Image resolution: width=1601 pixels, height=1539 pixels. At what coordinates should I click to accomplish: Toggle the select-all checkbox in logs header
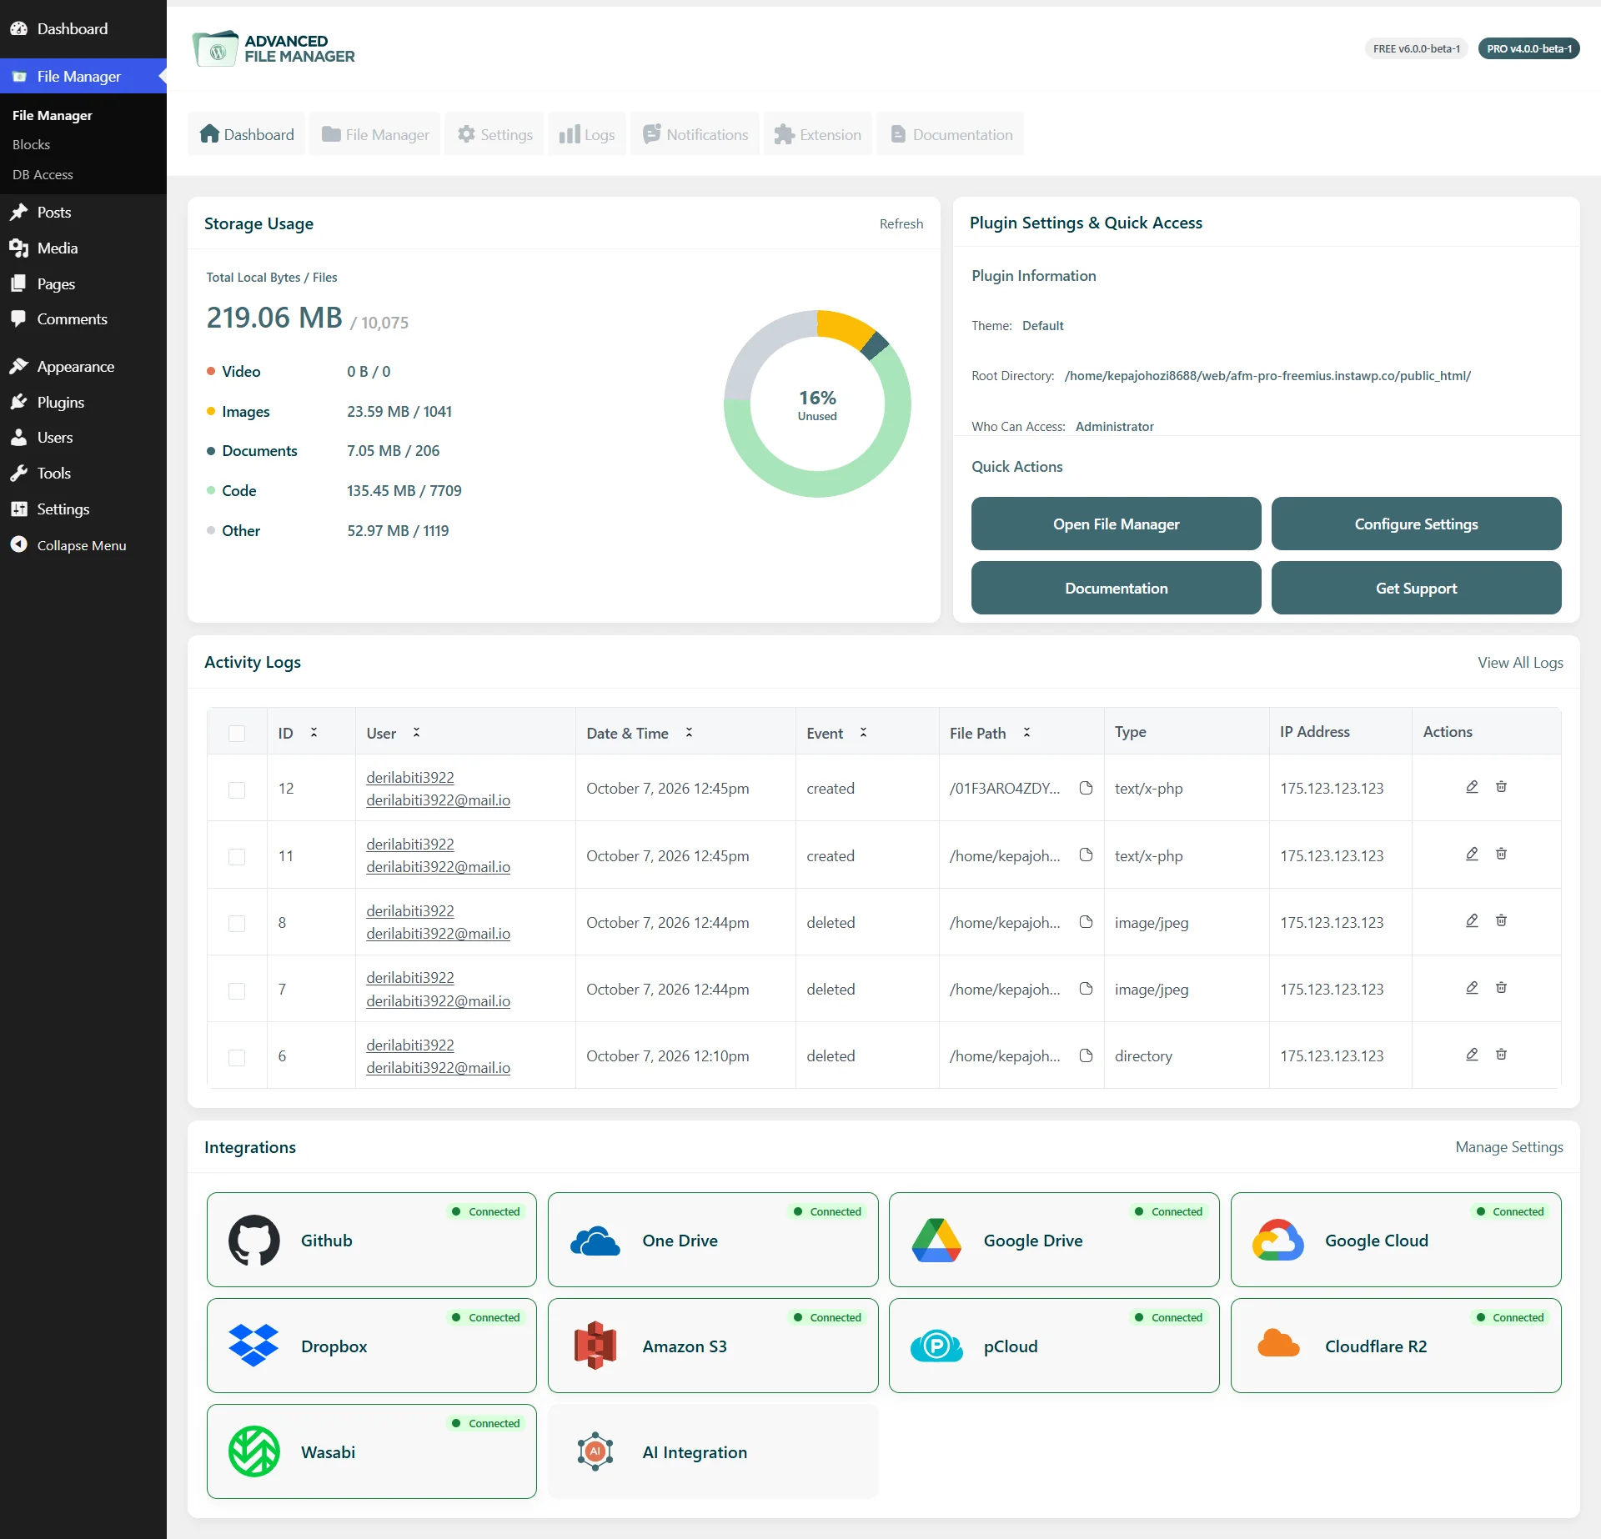[x=237, y=733]
